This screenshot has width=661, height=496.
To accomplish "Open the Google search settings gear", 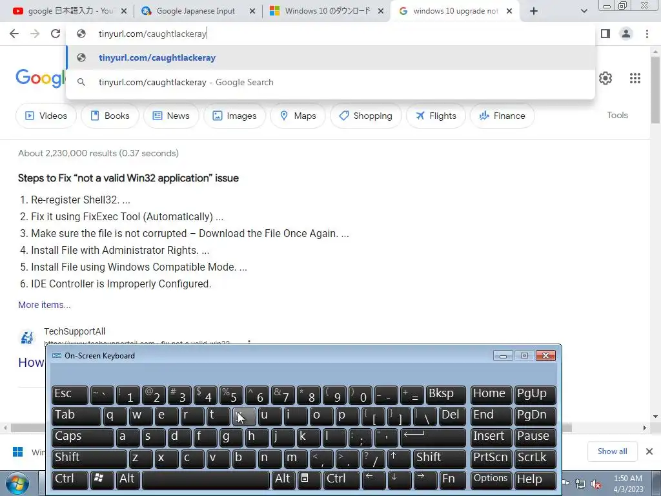I will click(605, 78).
